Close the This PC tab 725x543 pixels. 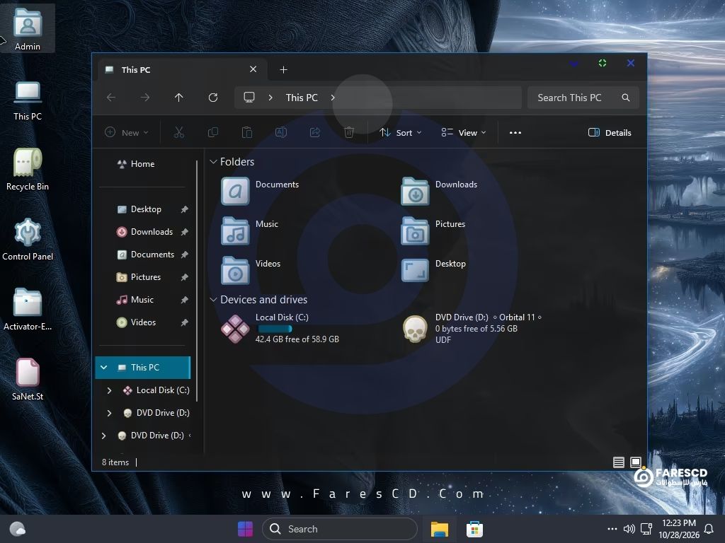[253, 69]
